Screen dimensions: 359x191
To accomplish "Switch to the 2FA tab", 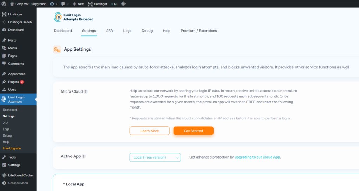I will pyautogui.click(x=109, y=31).
